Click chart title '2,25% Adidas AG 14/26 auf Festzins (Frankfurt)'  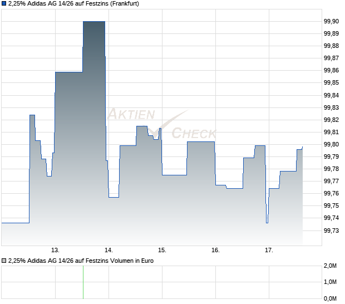[x=73, y=4]
